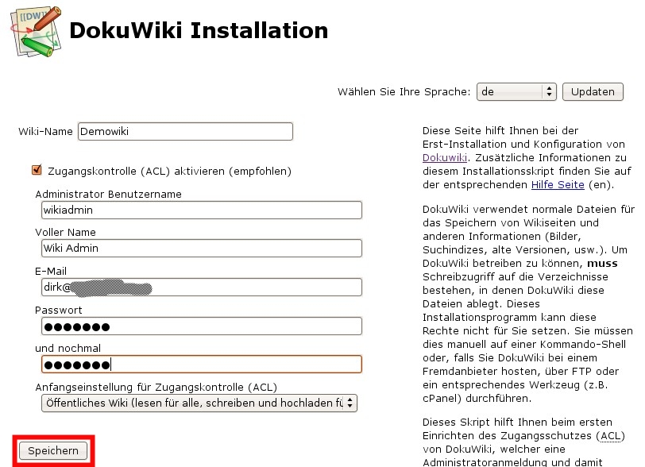Focus the Passwort input field
The image size is (645, 467).
point(201,326)
